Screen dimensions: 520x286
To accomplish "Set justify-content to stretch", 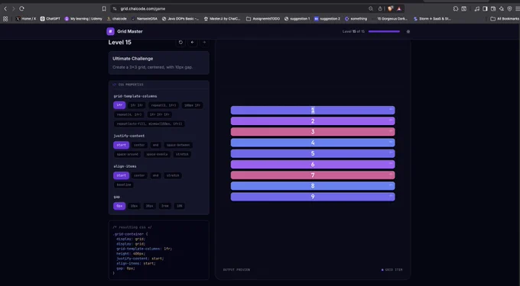I will 182,154.
